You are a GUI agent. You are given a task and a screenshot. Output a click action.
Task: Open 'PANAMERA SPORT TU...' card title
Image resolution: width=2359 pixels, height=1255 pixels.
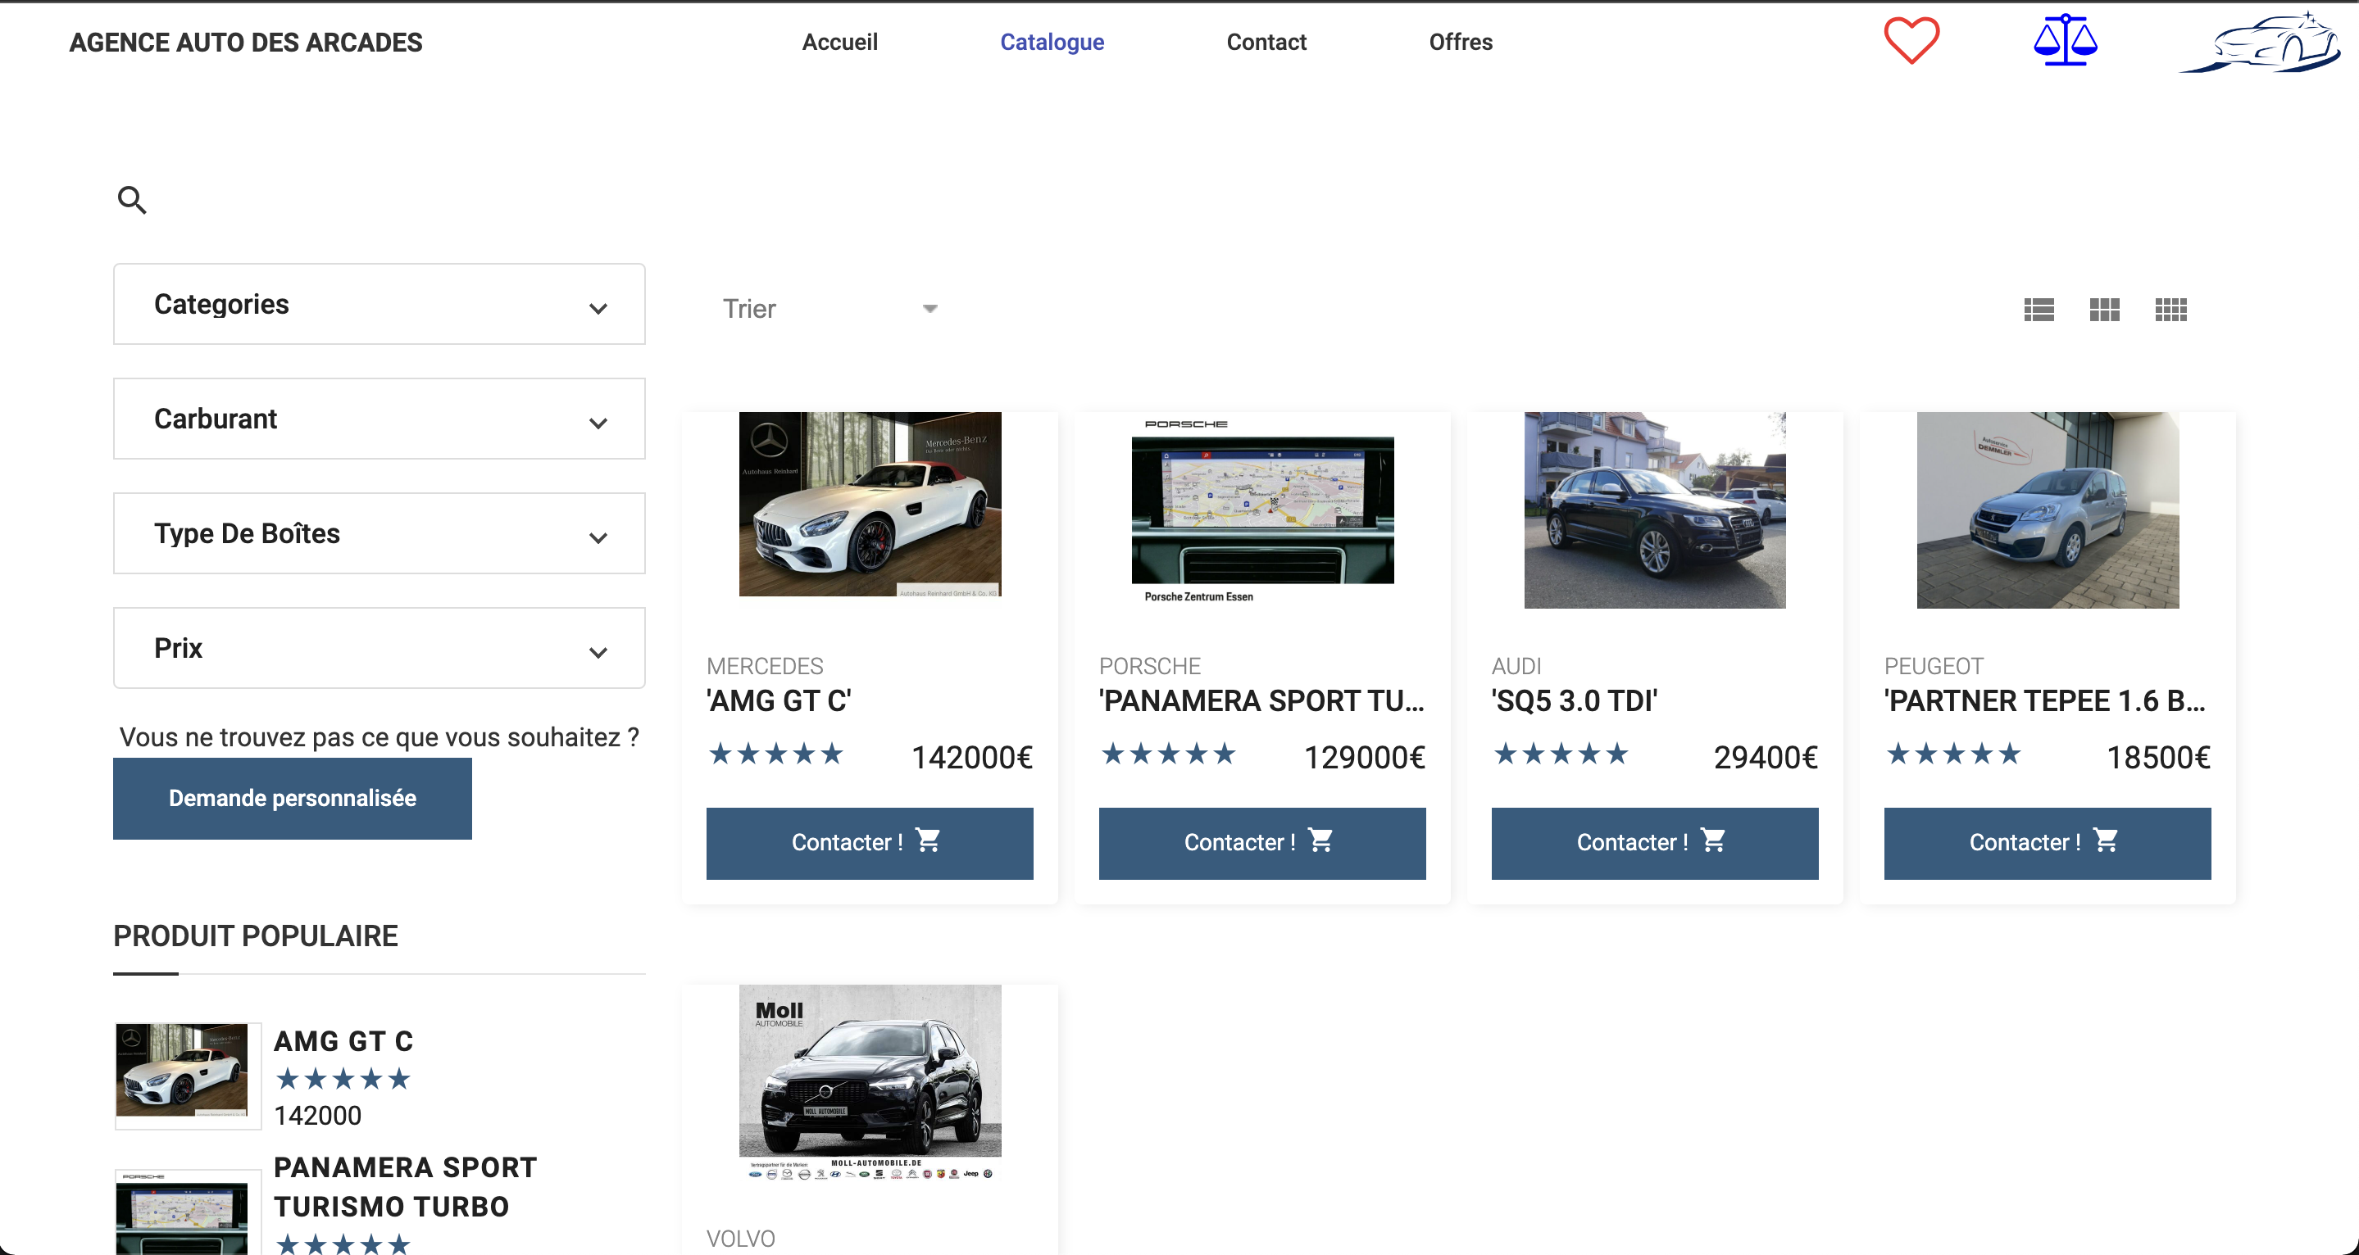pyautogui.click(x=1262, y=701)
